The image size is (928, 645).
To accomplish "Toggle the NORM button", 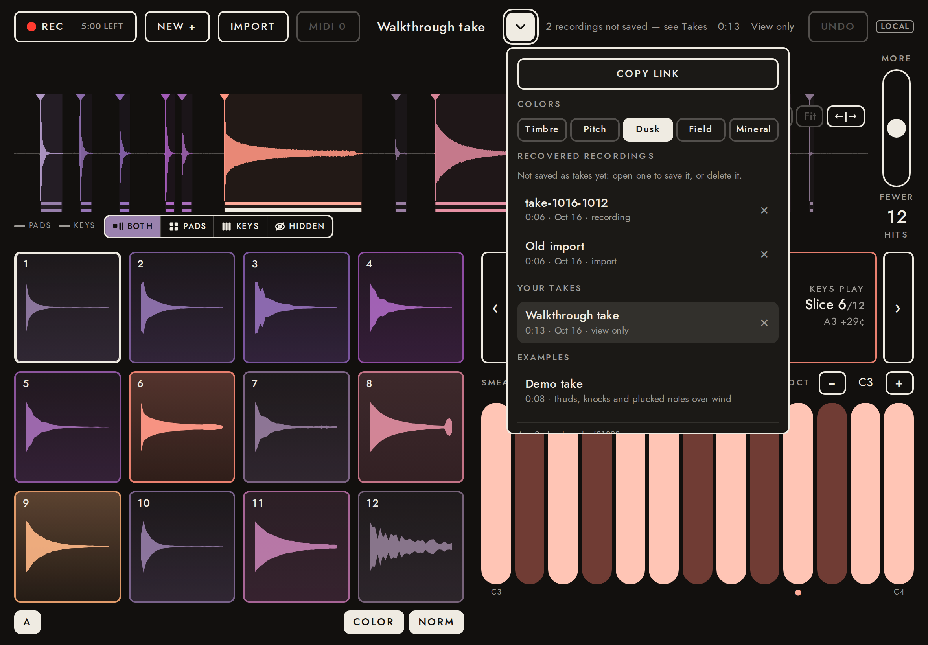I will [436, 622].
